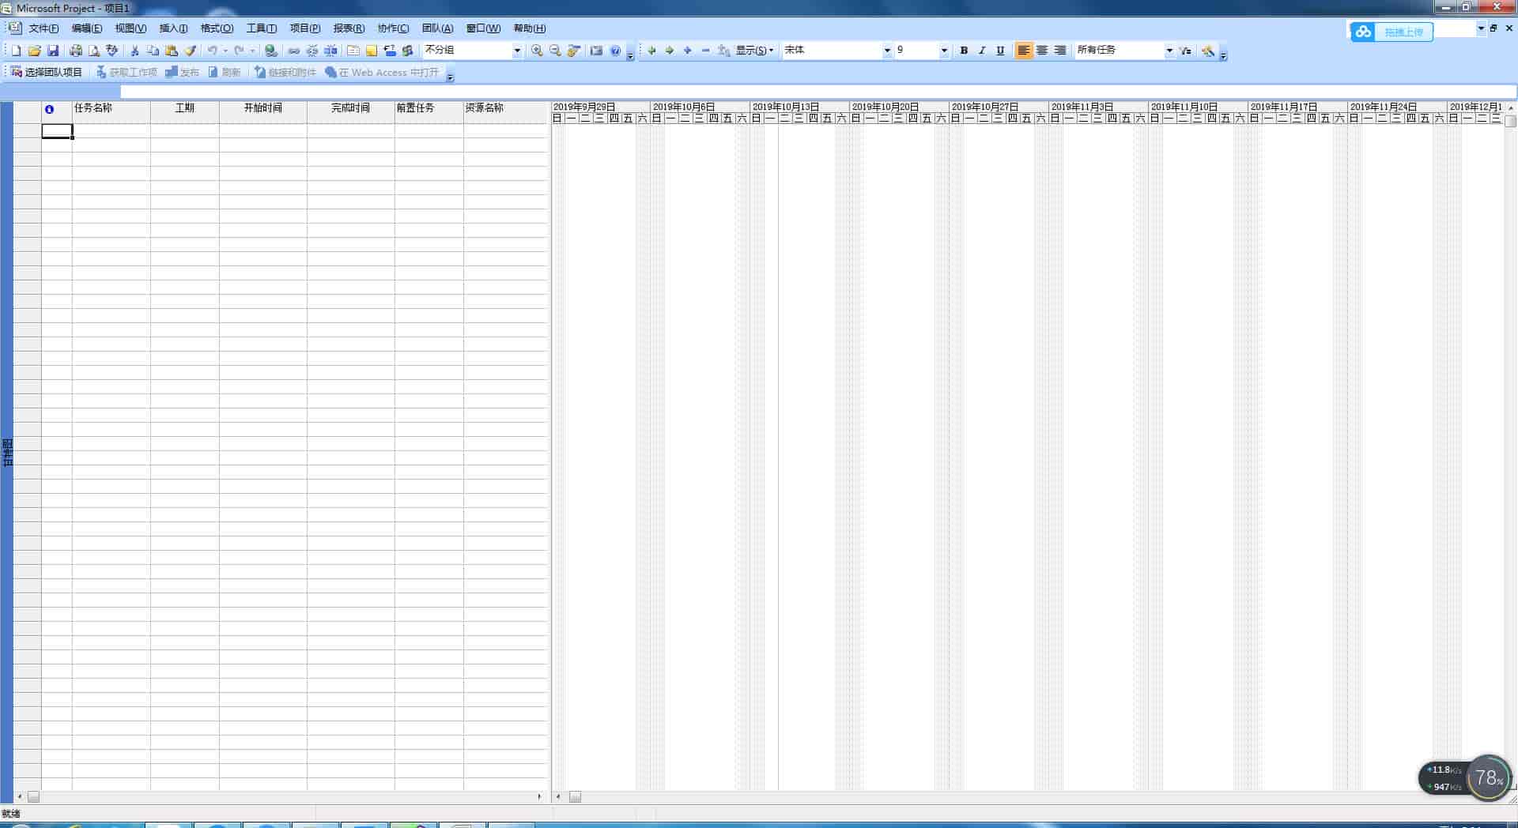Click the 选择团队项目 button
The width and height of the screenshot is (1518, 828).
pos(47,73)
